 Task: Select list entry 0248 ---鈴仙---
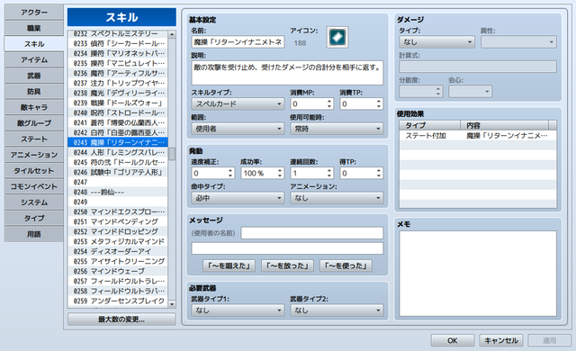(x=118, y=192)
